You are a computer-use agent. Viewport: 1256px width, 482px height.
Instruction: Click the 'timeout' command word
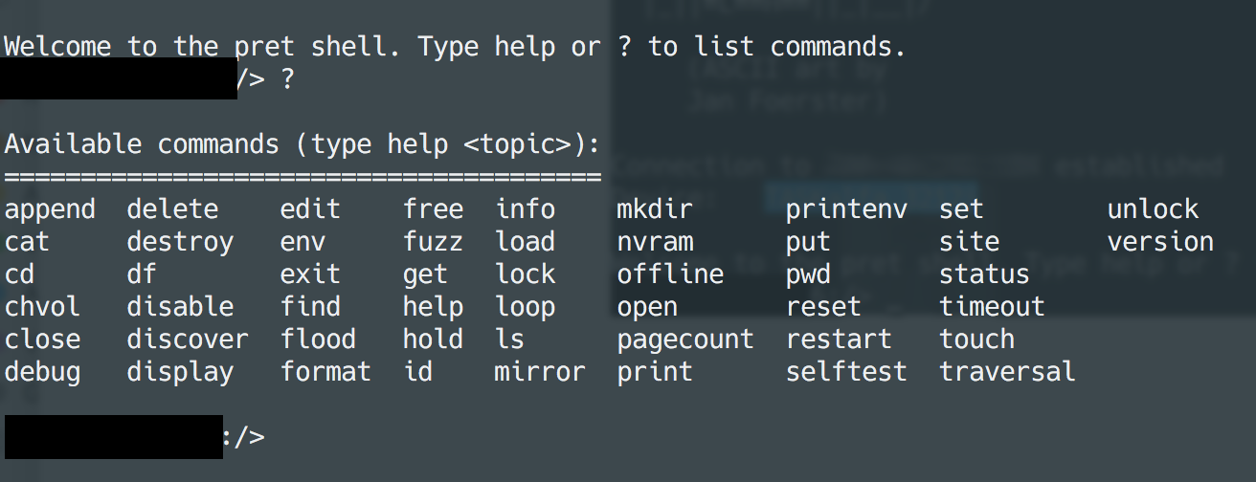coord(992,307)
